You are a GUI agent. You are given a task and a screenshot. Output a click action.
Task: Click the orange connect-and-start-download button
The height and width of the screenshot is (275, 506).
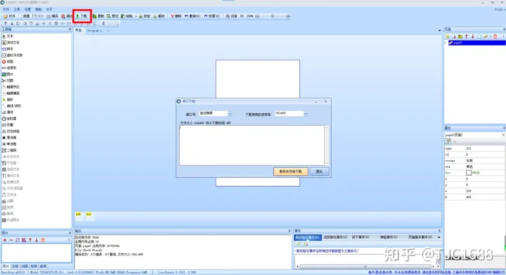coord(290,172)
